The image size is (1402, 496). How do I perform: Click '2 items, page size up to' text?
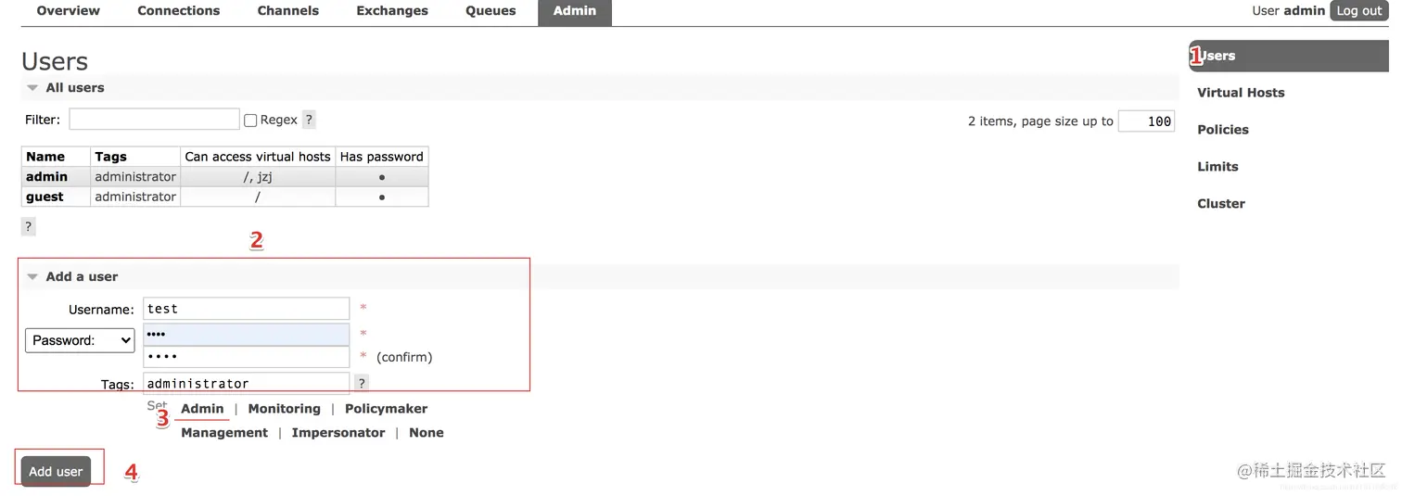point(1040,121)
